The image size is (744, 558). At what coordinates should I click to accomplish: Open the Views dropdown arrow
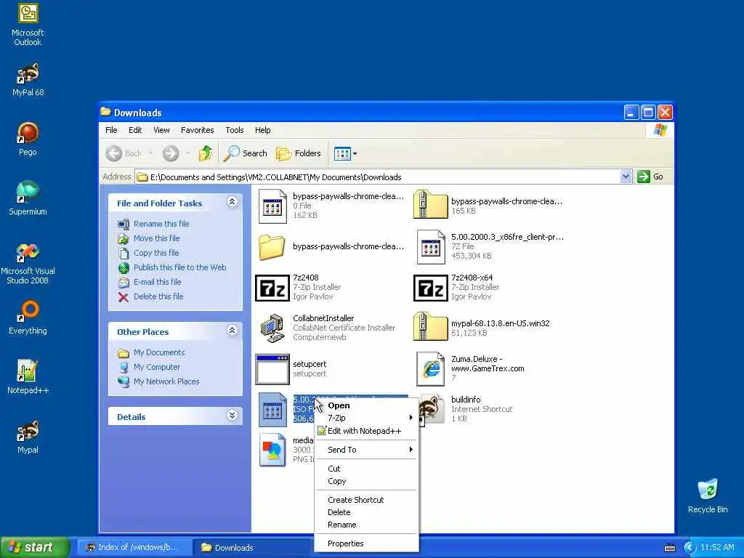click(x=355, y=153)
